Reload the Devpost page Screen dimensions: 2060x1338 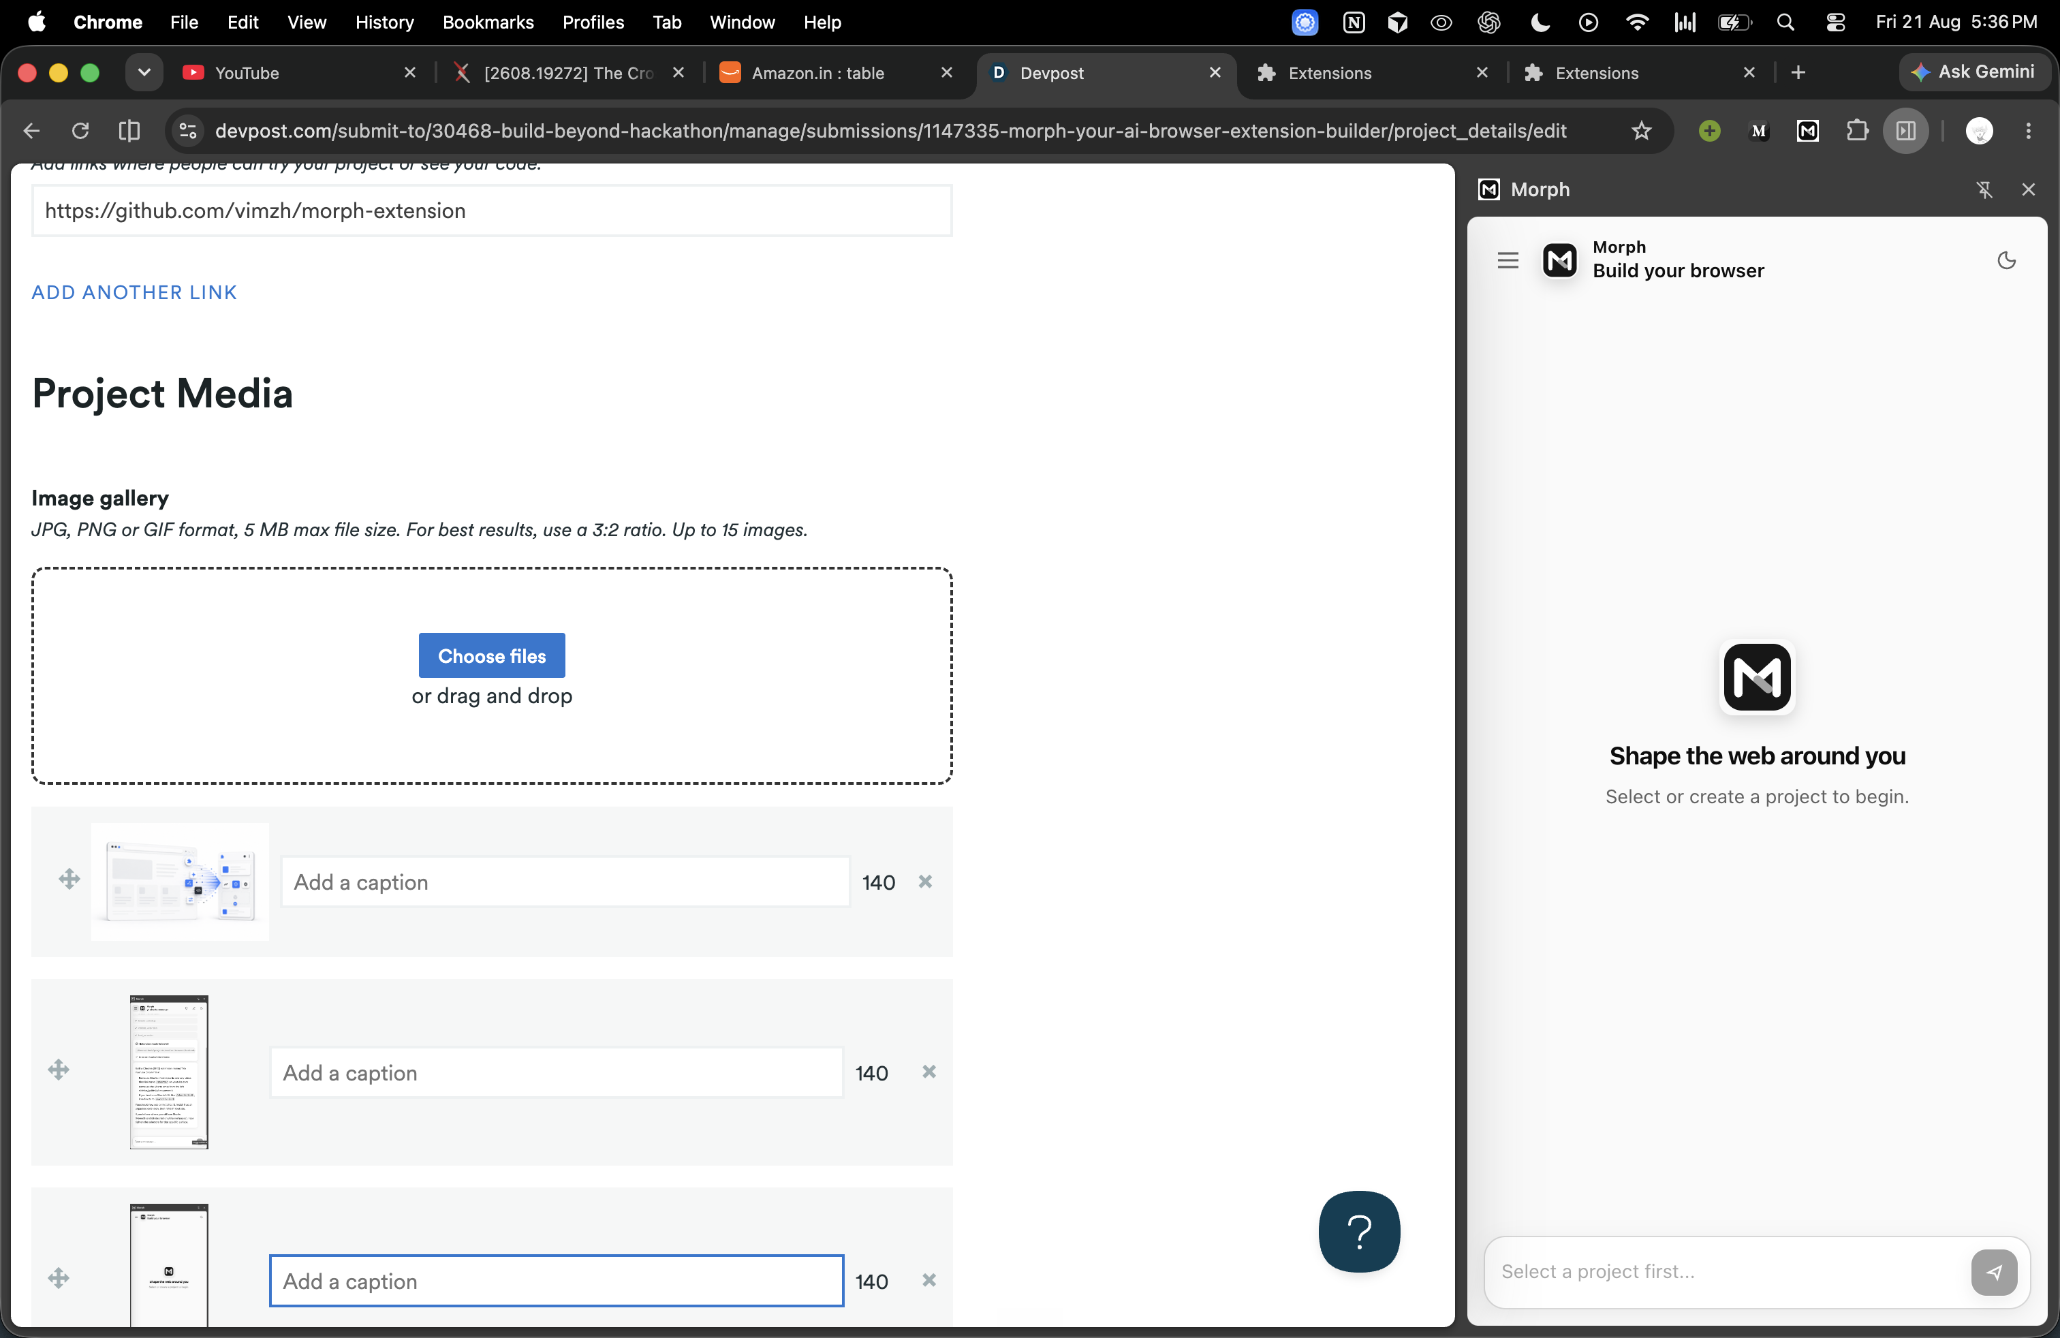pos(80,131)
